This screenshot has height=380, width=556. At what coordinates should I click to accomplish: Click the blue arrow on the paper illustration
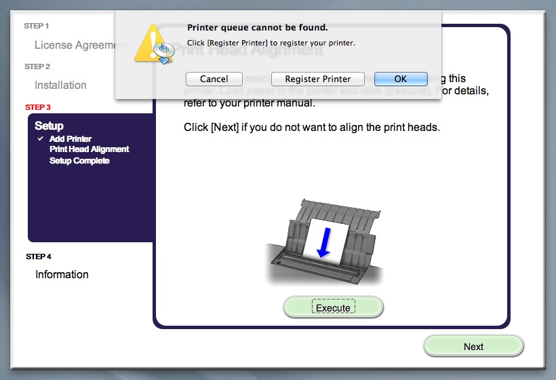coord(324,244)
